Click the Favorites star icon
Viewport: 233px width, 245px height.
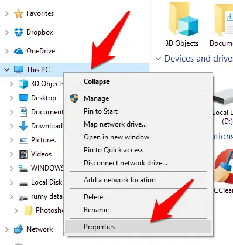point(19,14)
